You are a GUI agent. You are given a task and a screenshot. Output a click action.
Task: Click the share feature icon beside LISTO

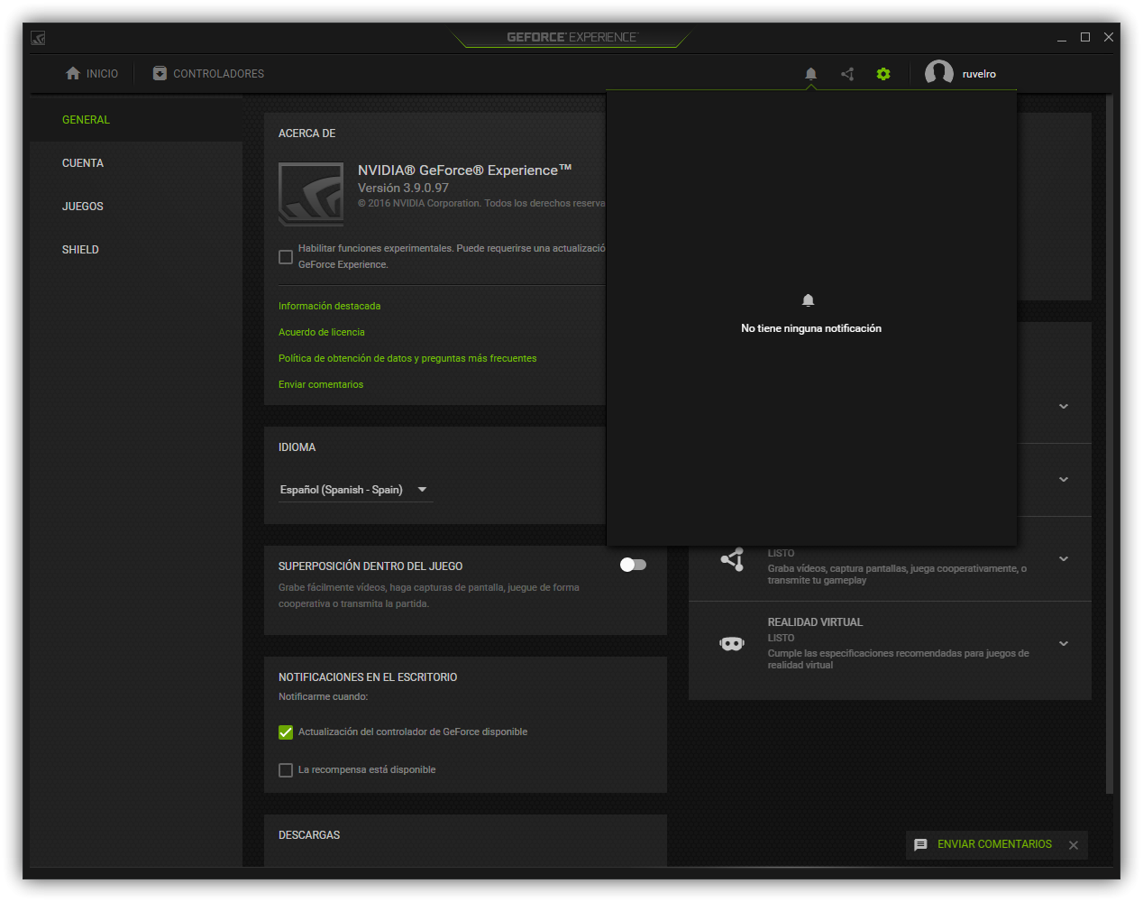732,559
